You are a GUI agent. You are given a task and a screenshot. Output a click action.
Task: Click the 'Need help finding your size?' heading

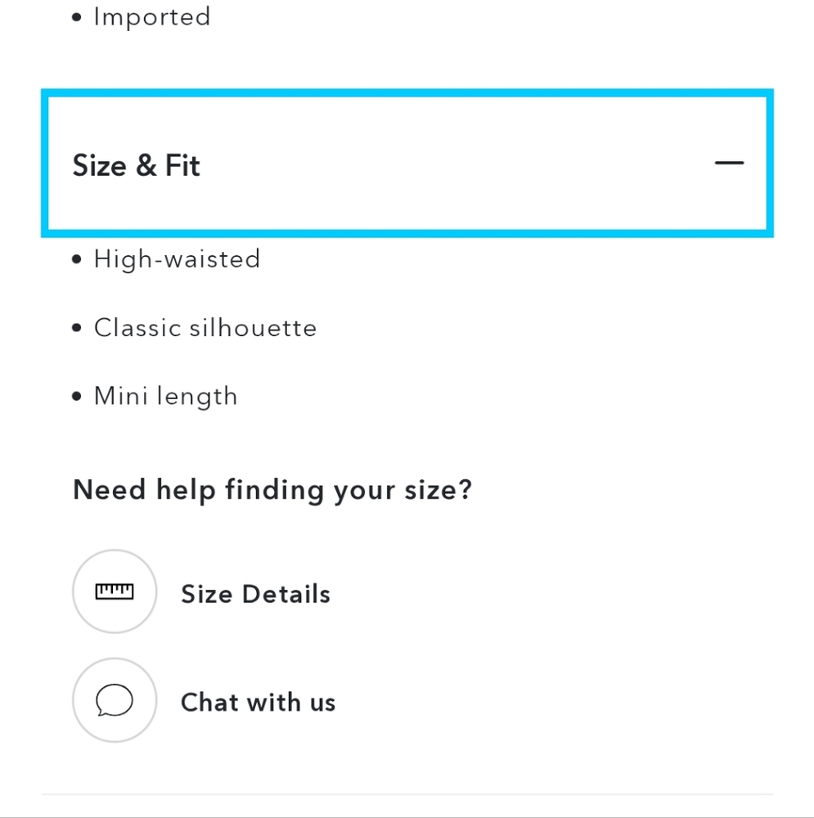(x=272, y=490)
